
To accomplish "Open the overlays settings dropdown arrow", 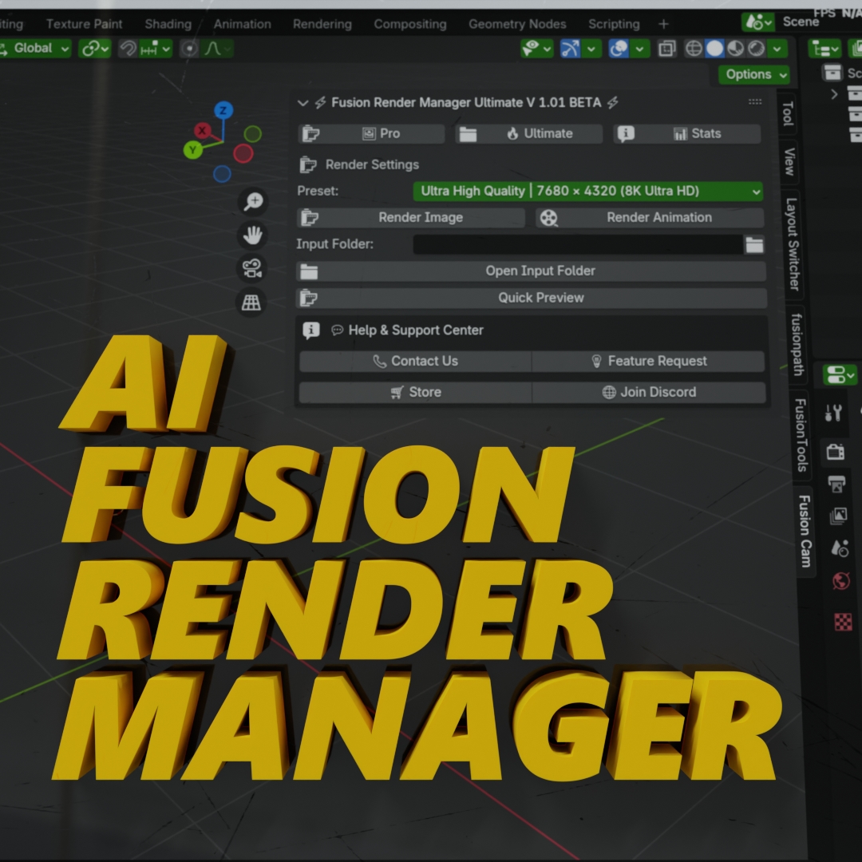I will pyautogui.click(x=640, y=49).
